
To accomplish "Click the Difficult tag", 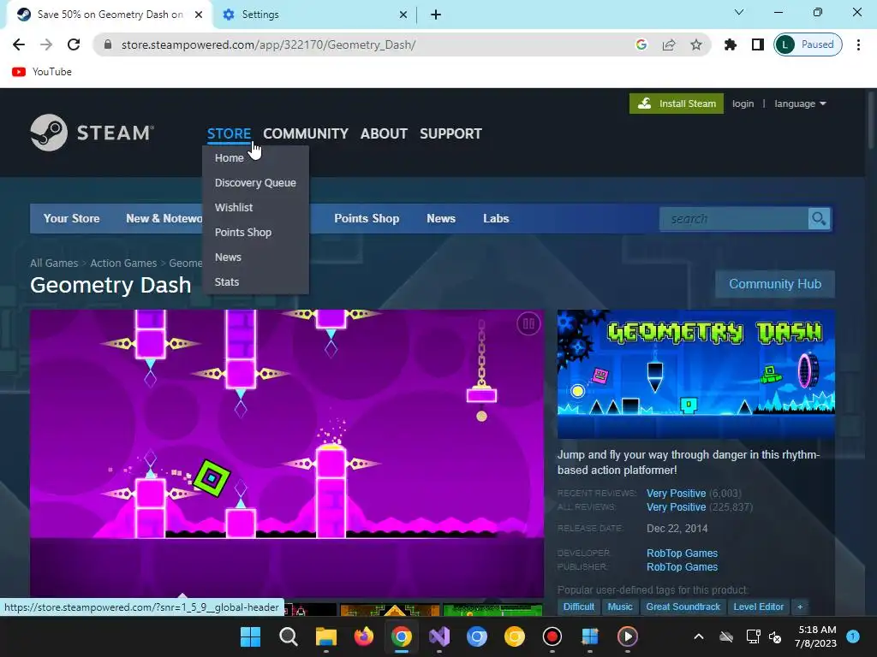I will (578, 607).
